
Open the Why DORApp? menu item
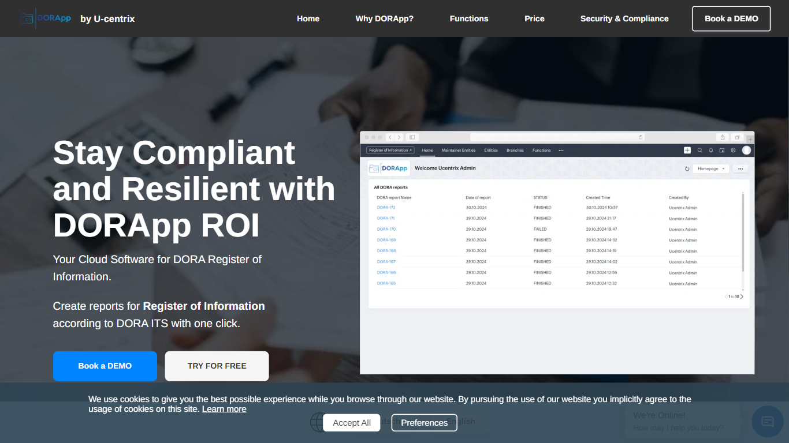click(385, 18)
